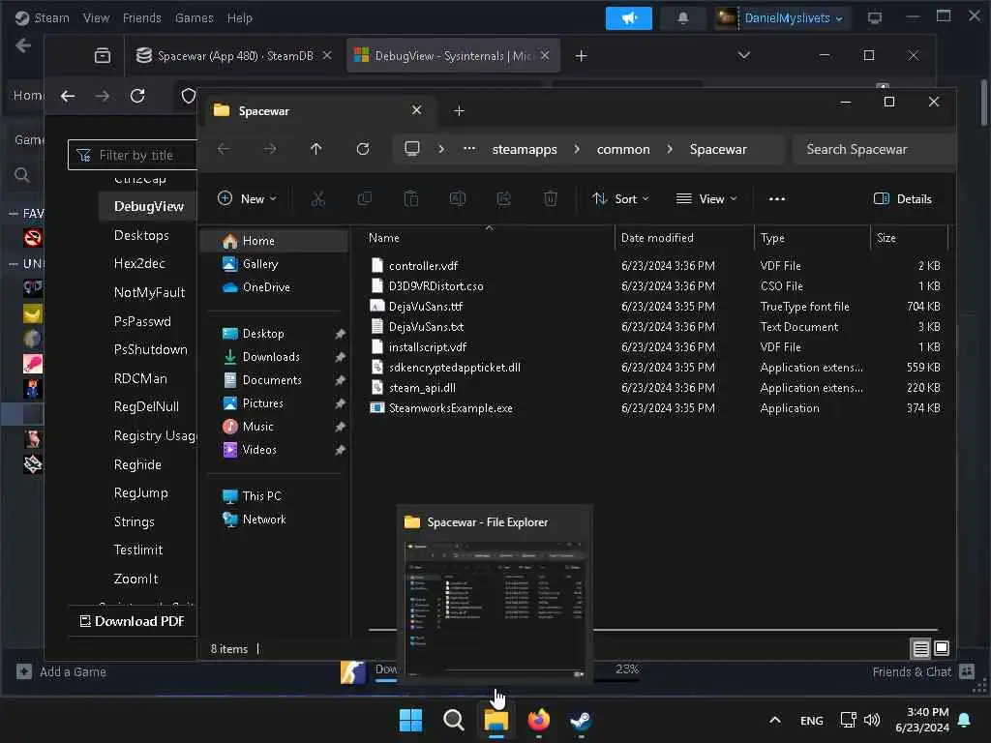
Task: Click the Share icon in Explorer toolbar
Action: click(x=503, y=199)
